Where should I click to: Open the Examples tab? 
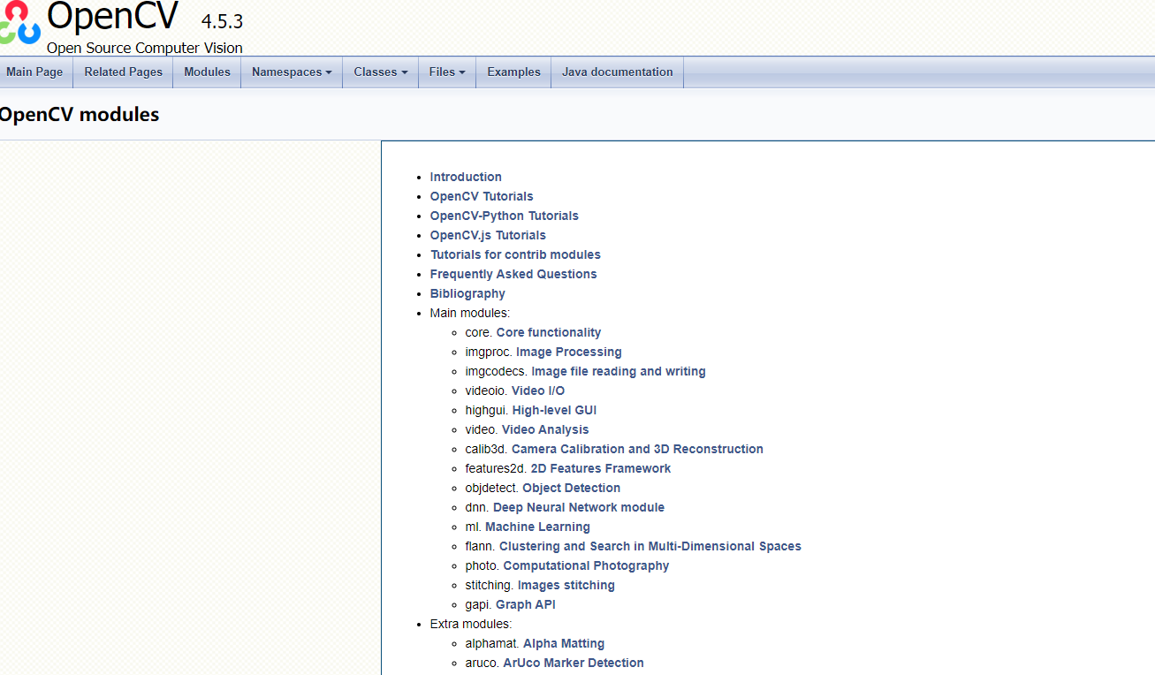(513, 72)
